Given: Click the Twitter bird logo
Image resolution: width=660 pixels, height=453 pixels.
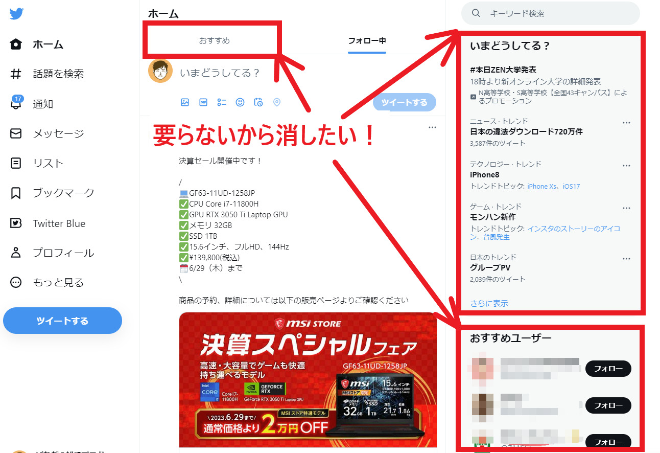Looking at the screenshot, I should [x=17, y=13].
